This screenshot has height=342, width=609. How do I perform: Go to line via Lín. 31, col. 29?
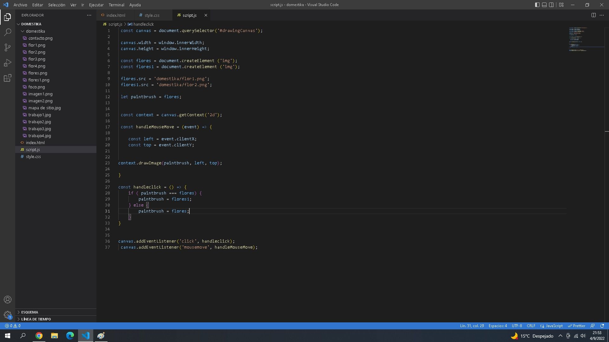click(x=472, y=326)
